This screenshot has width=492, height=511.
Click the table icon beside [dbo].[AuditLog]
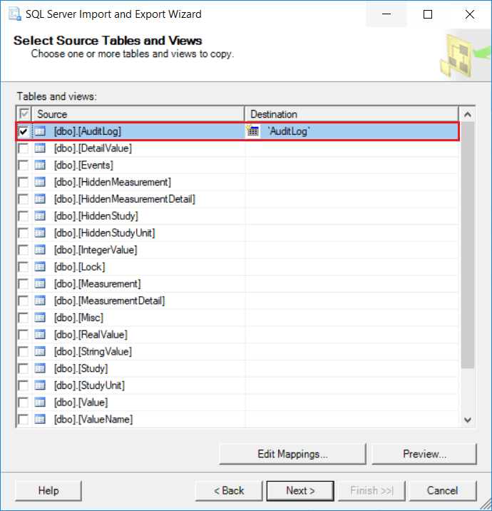coord(40,131)
